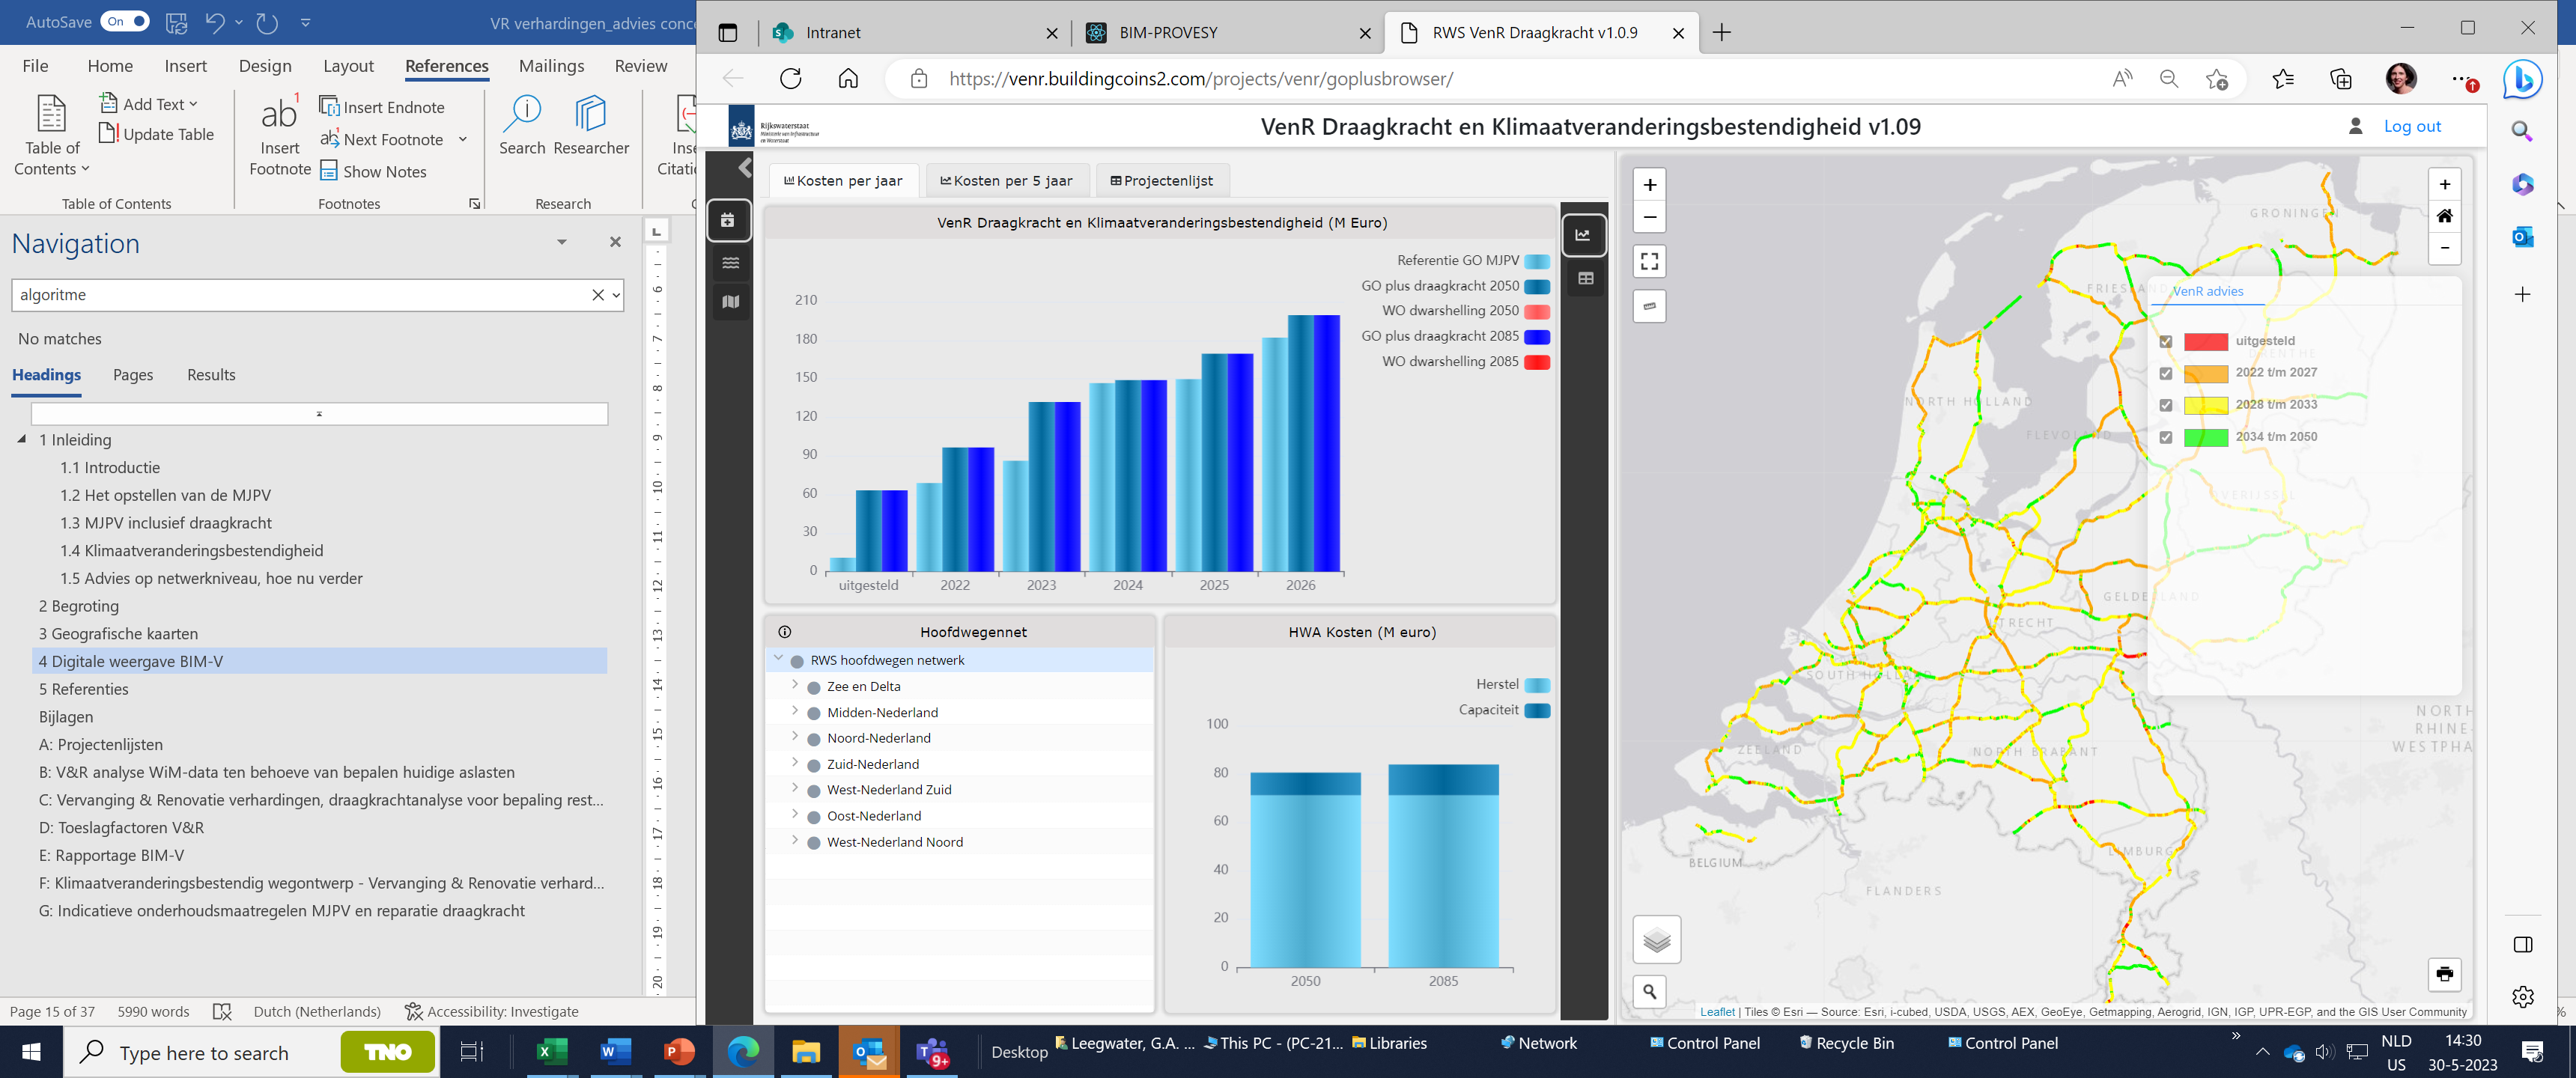Screen dimensions: 2576x1078
Task: Toggle AutoSave switch in Word
Action: point(125,22)
